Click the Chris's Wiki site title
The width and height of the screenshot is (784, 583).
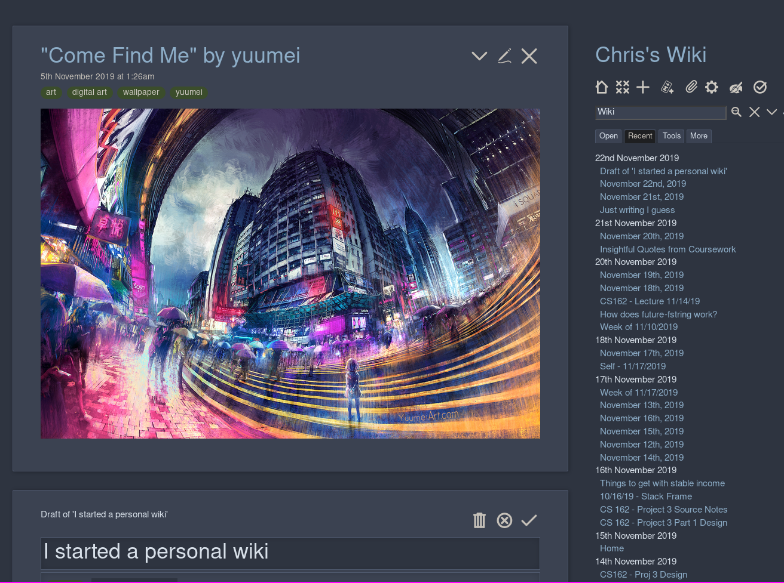click(x=651, y=55)
